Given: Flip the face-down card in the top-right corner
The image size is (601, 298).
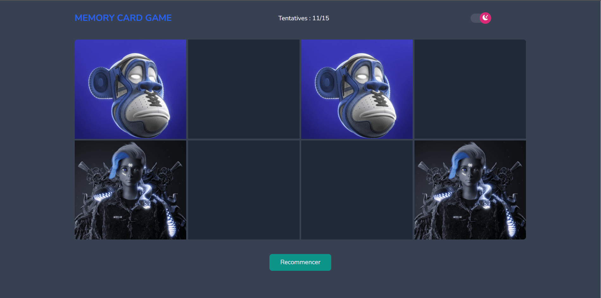Looking at the screenshot, I should click(470, 89).
